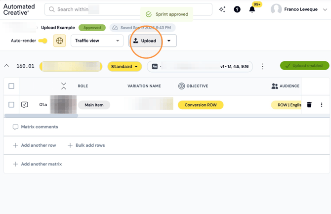Open the Standard type dropdown
The width and height of the screenshot is (331, 214).
coord(124,67)
